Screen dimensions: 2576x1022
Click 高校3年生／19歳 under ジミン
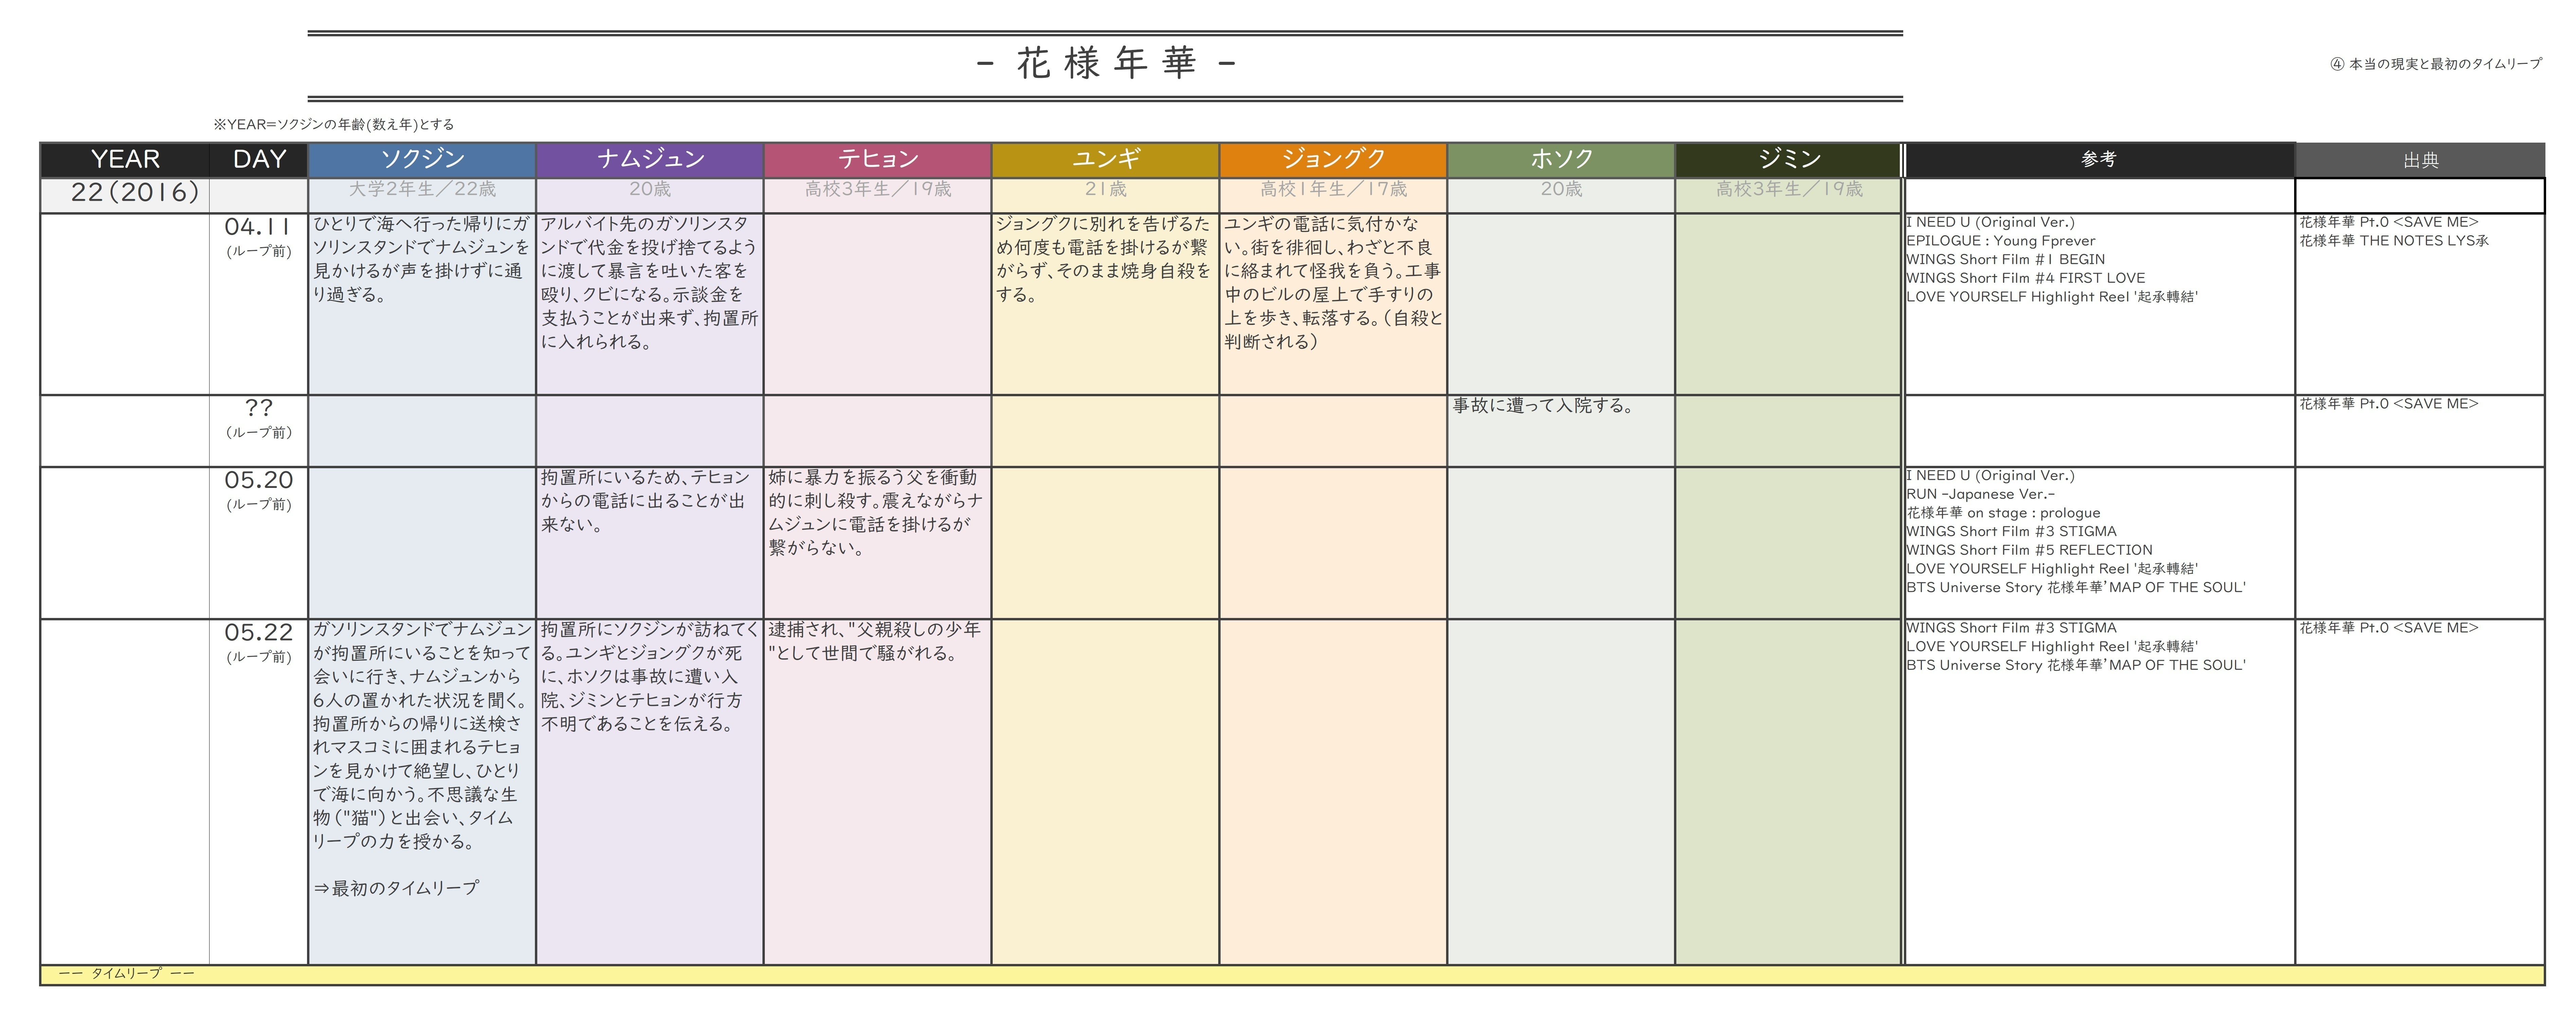click(x=1789, y=189)
